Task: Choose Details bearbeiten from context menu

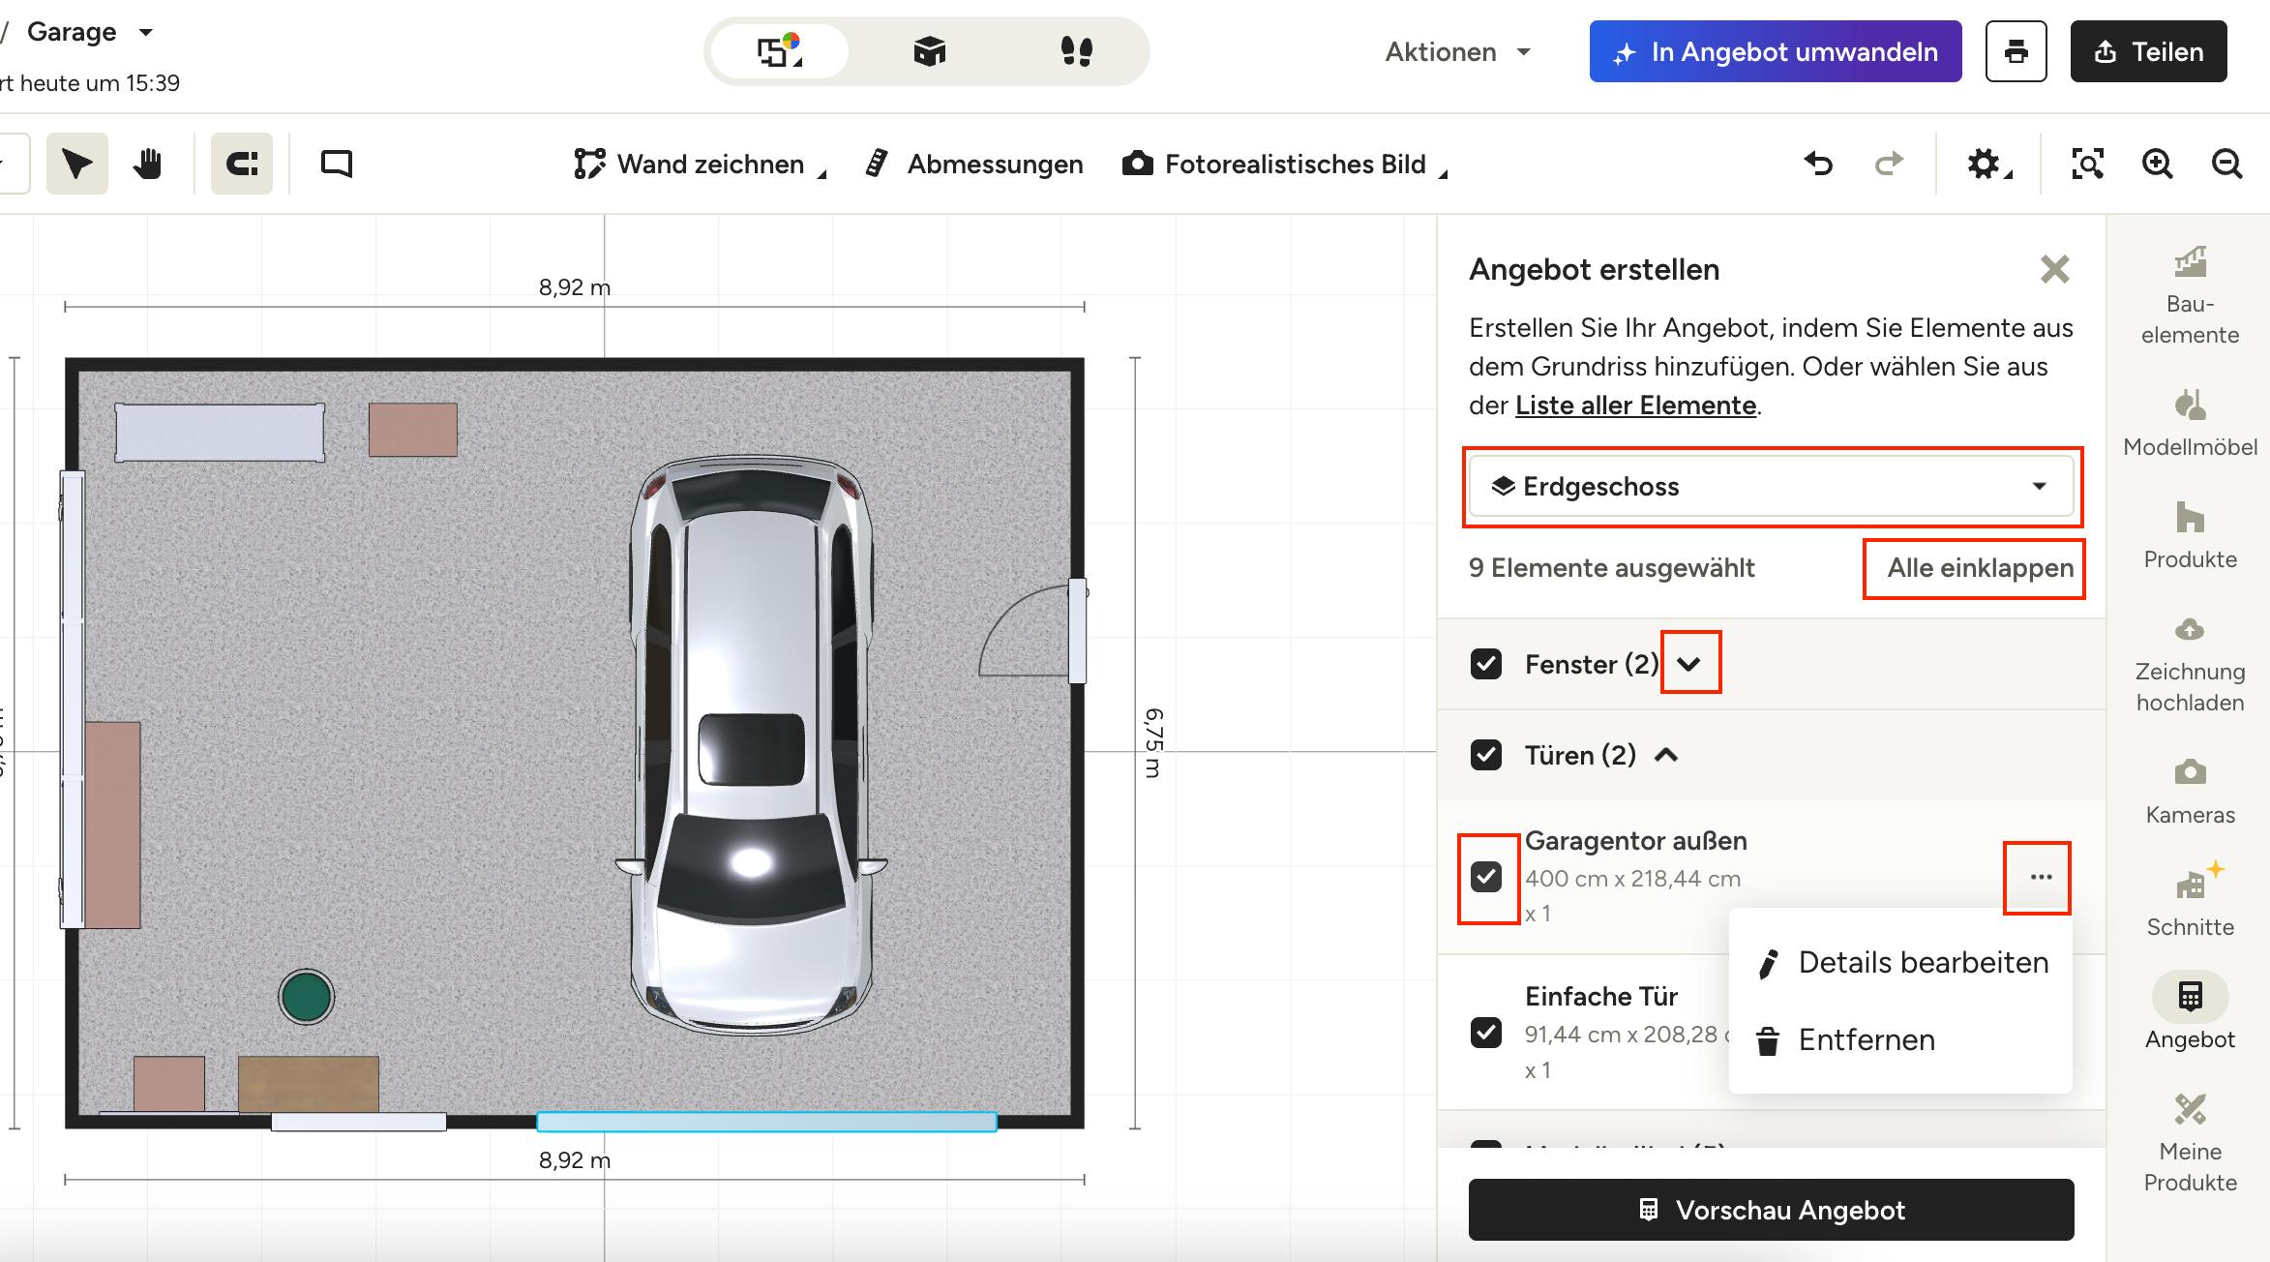Action: tap(1901, 963)
